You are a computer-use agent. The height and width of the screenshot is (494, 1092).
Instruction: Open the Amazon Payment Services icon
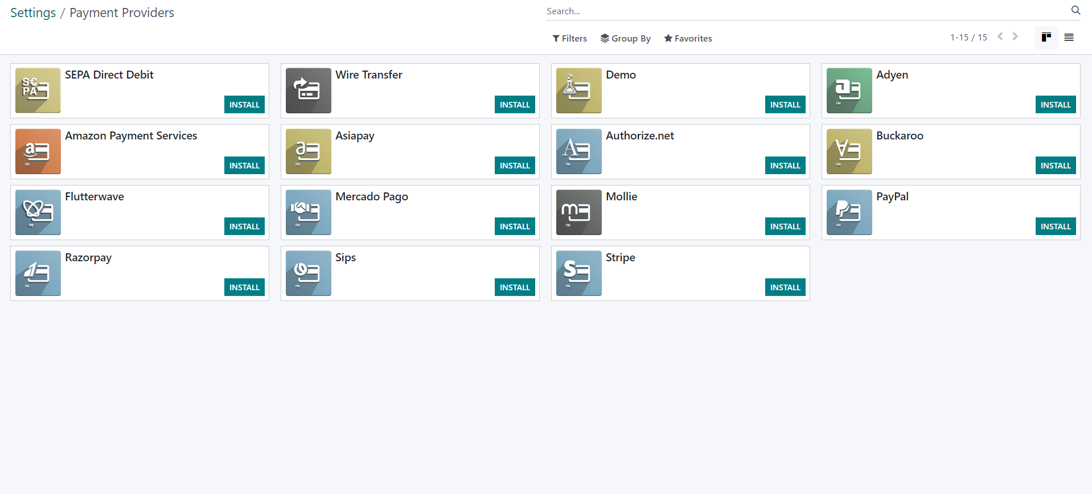tap(38, 151)
